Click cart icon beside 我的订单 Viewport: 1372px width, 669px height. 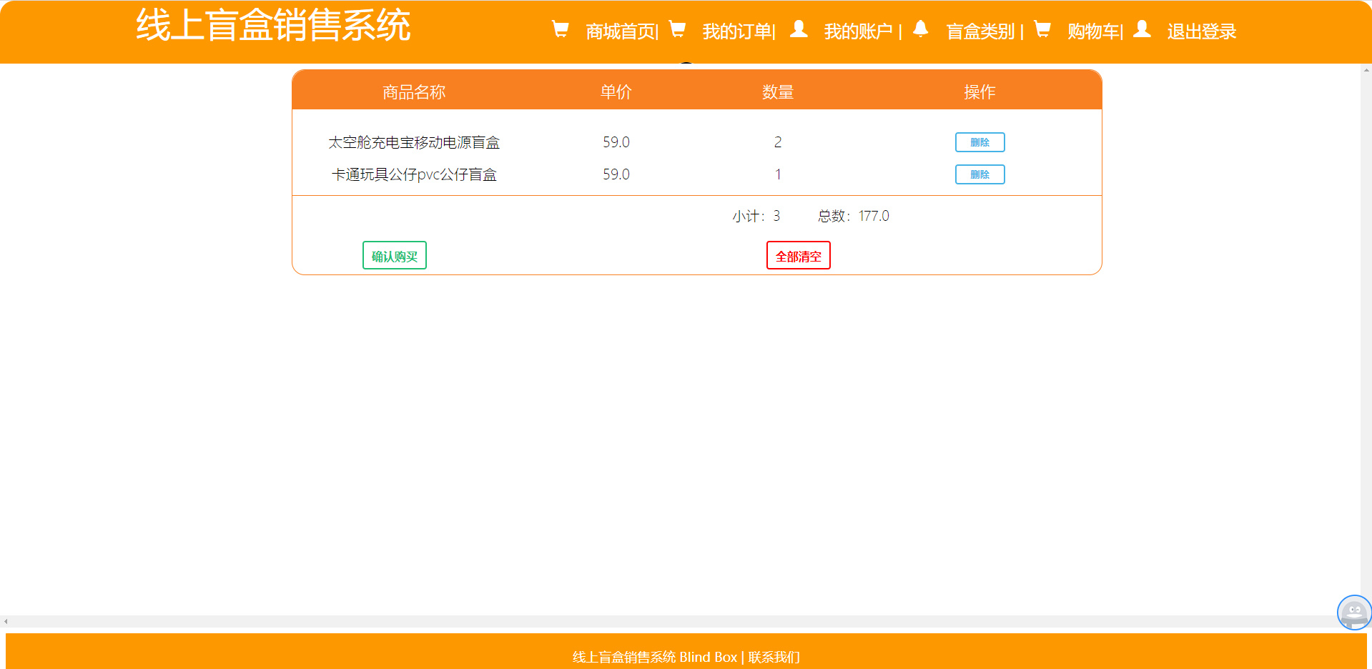coord(677,29)
